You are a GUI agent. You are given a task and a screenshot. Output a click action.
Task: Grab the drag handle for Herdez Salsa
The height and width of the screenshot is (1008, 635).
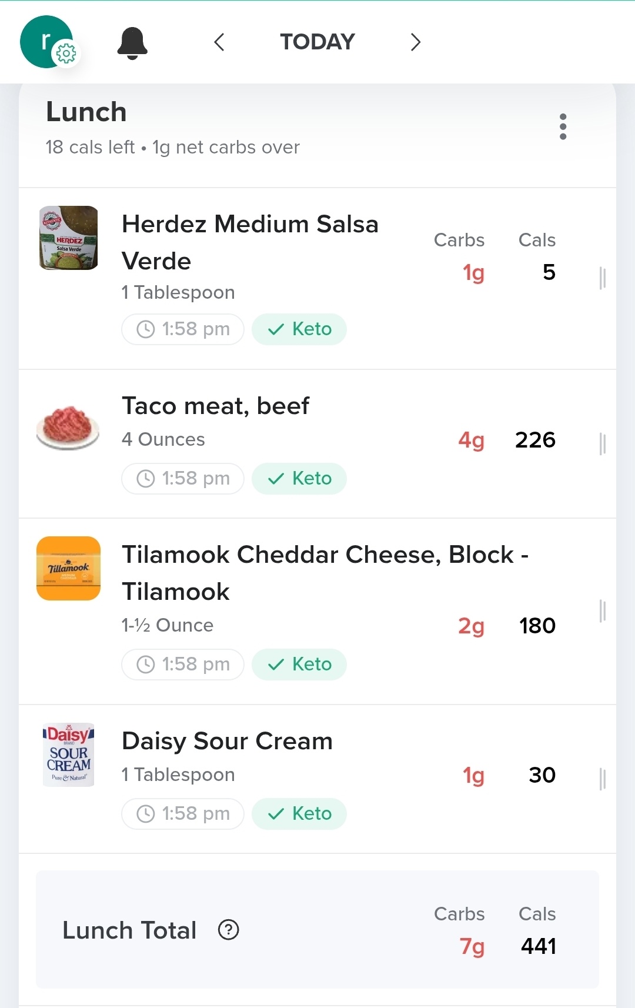(x=602, y=278)
